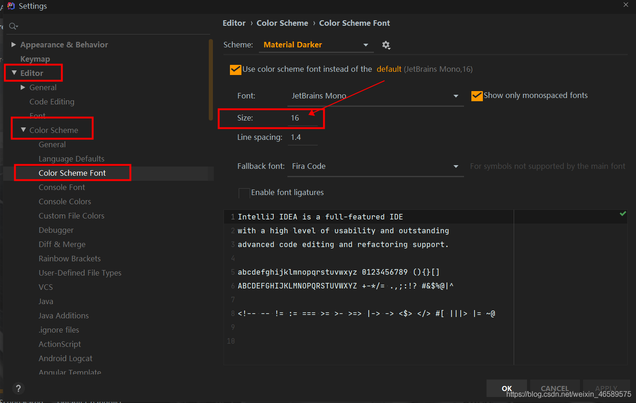Screen dimensions: 636x403
Task: Open the Fallback font dropdown Fira Code
Action: [x=375, y=167]
